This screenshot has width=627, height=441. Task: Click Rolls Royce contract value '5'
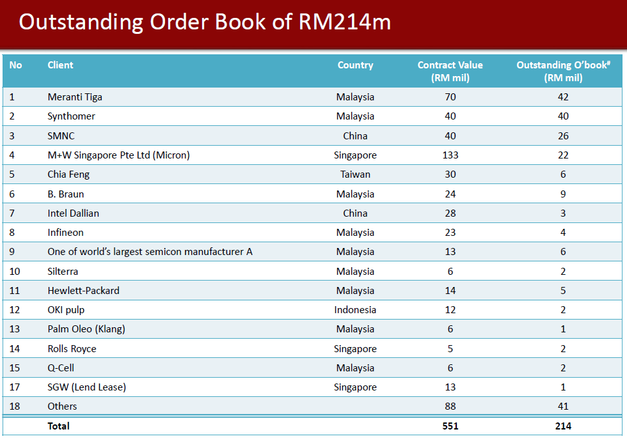[x=450, y=349]
